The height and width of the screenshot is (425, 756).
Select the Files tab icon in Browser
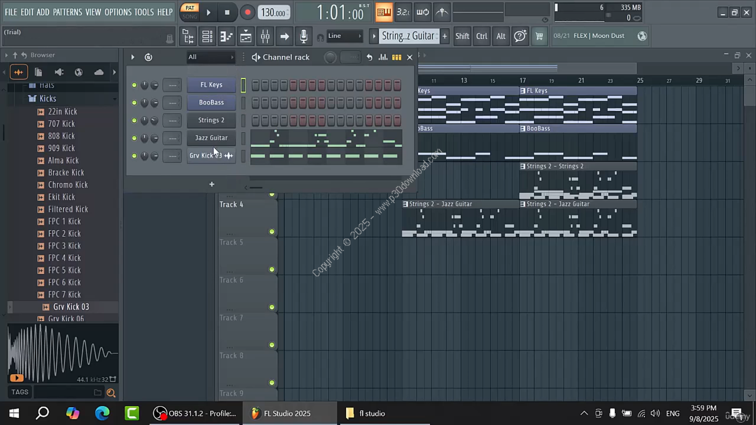tap(38, 72)
